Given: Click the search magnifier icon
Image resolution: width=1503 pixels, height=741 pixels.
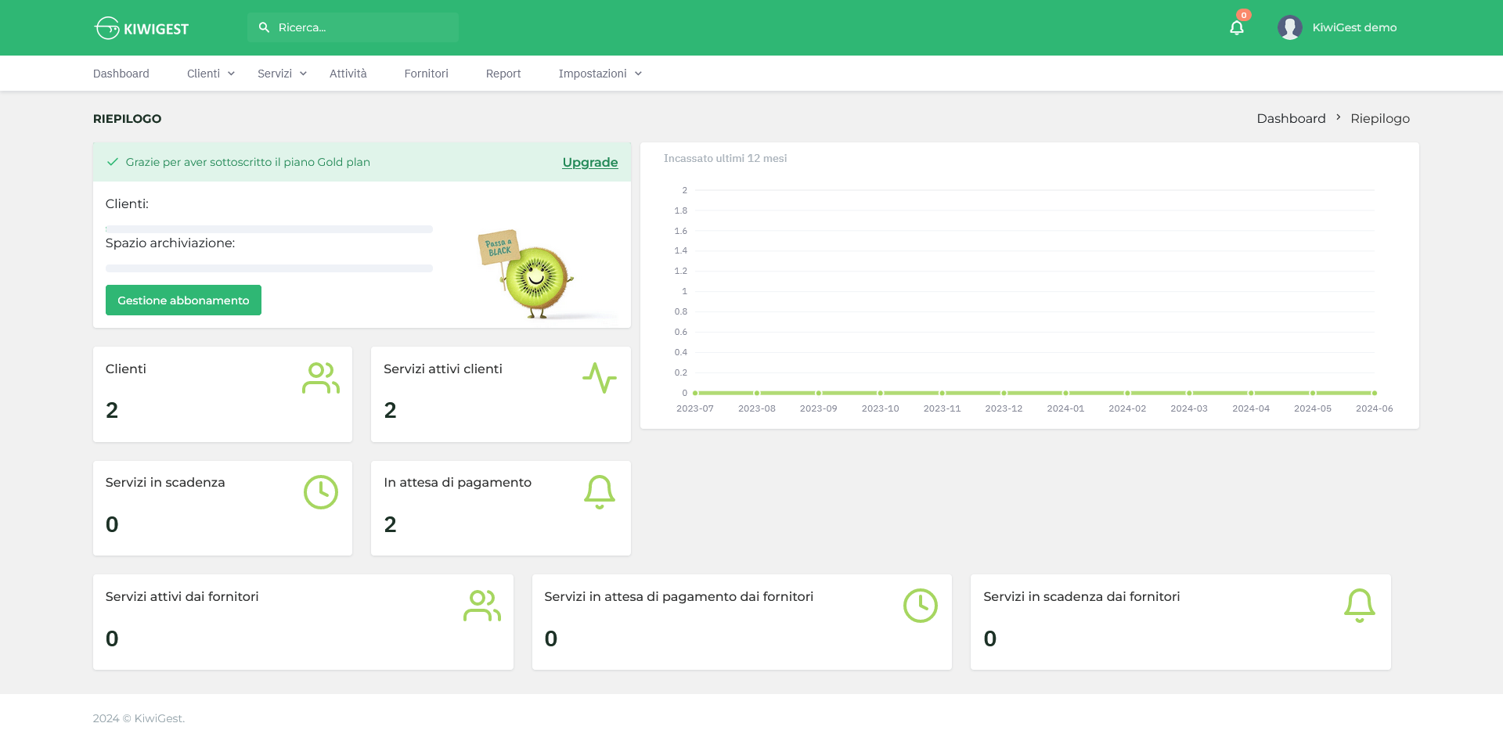Looking at the screenshot, I should pyautogui.click(x=264, y=27).
